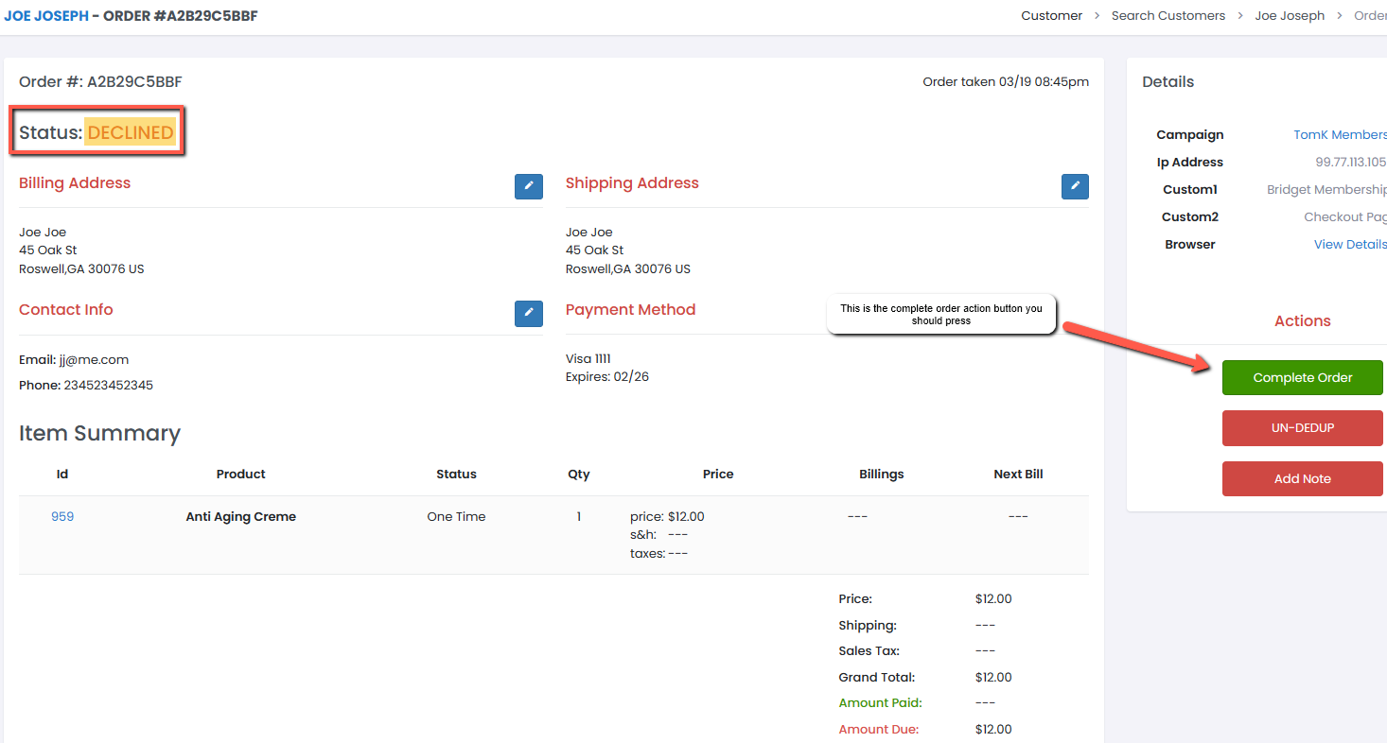Select Joe Joseph in breadcrumb trail
Image resolution: width=1387 pixels, height=743 pixels.
click(1289, 16)
